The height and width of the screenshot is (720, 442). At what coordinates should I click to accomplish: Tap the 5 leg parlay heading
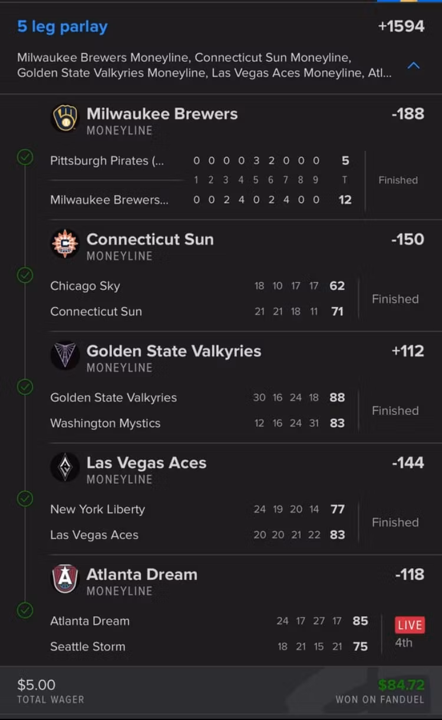(x=62, y=27)
